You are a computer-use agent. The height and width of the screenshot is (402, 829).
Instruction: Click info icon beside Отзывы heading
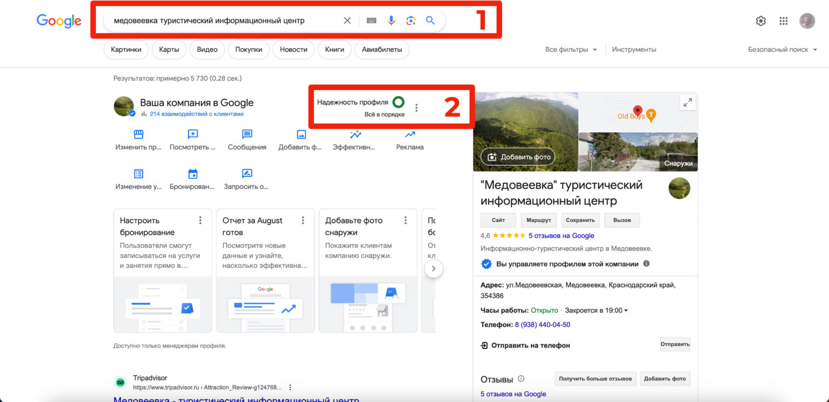pos(521,379)
